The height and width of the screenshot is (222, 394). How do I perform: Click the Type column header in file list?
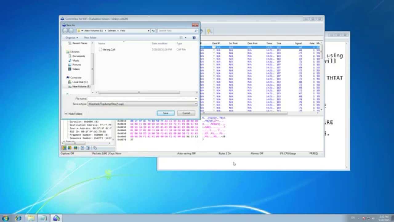click(179, 43)
